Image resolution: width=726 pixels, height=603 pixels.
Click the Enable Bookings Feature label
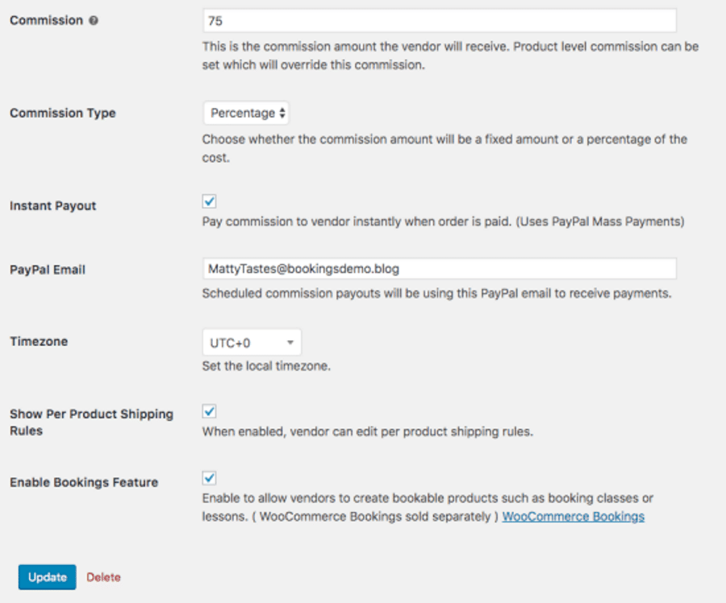click(84, 483)
